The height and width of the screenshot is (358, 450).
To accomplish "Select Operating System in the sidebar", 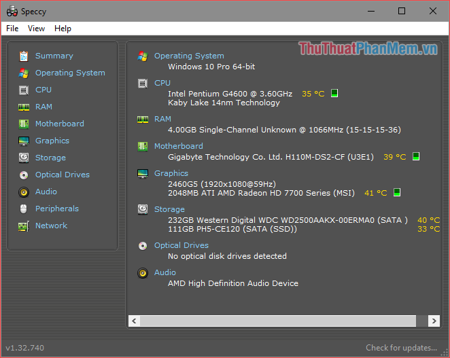I will (70, 73).
